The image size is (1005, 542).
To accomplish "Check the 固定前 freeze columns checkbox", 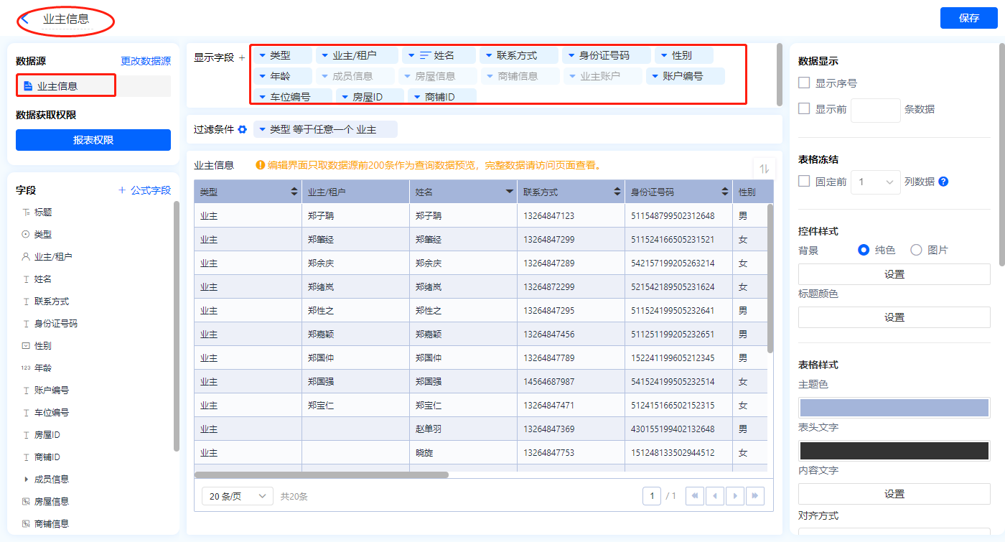I will pos(804,182).
